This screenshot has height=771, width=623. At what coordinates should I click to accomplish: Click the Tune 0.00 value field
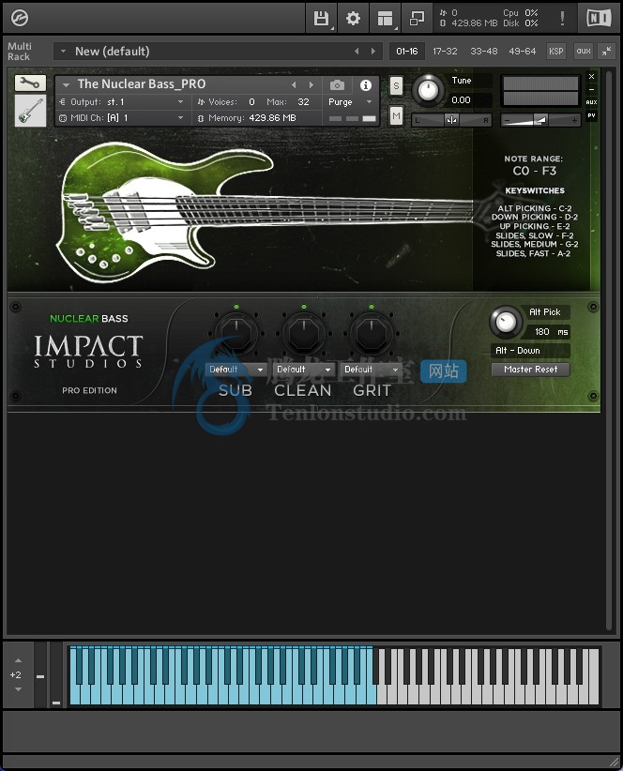[470, 100]
